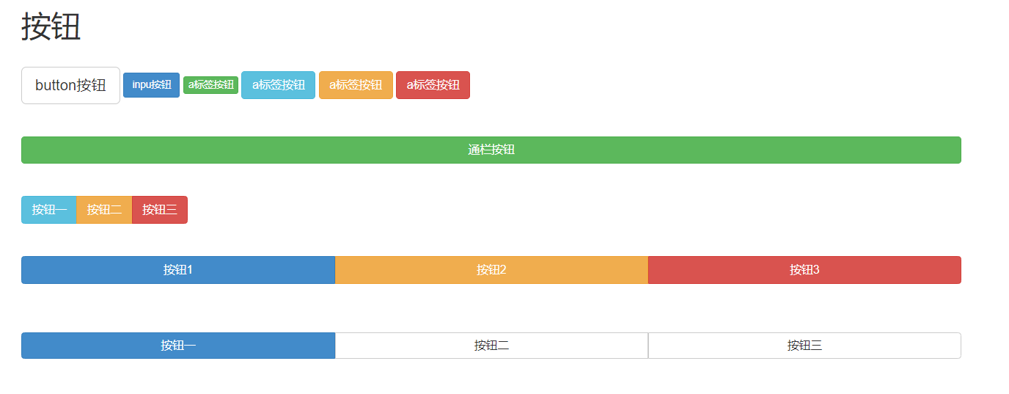Click the small light blue "按钮一" button
This screenshot has width=1009, height=394.
49,210
